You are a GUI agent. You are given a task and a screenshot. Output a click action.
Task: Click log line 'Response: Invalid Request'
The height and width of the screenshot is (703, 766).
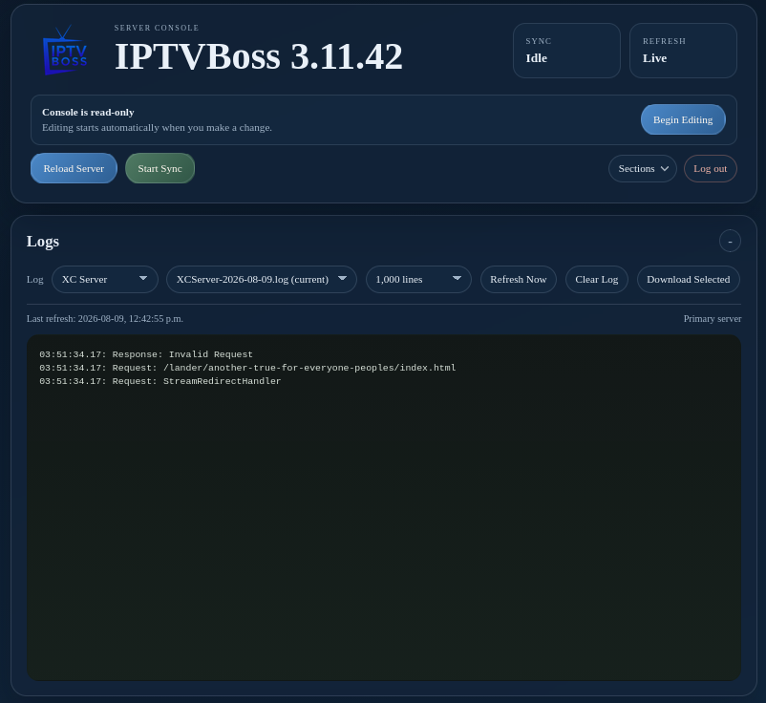(146, 354)
